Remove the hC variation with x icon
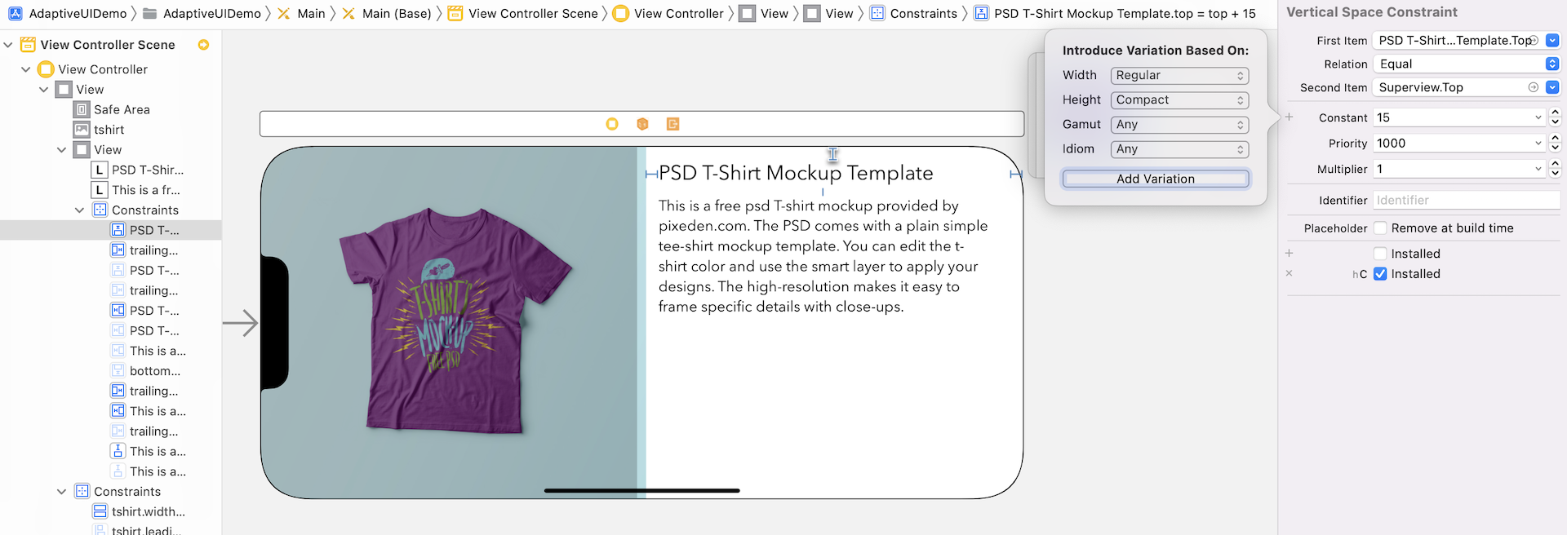 1290,274
